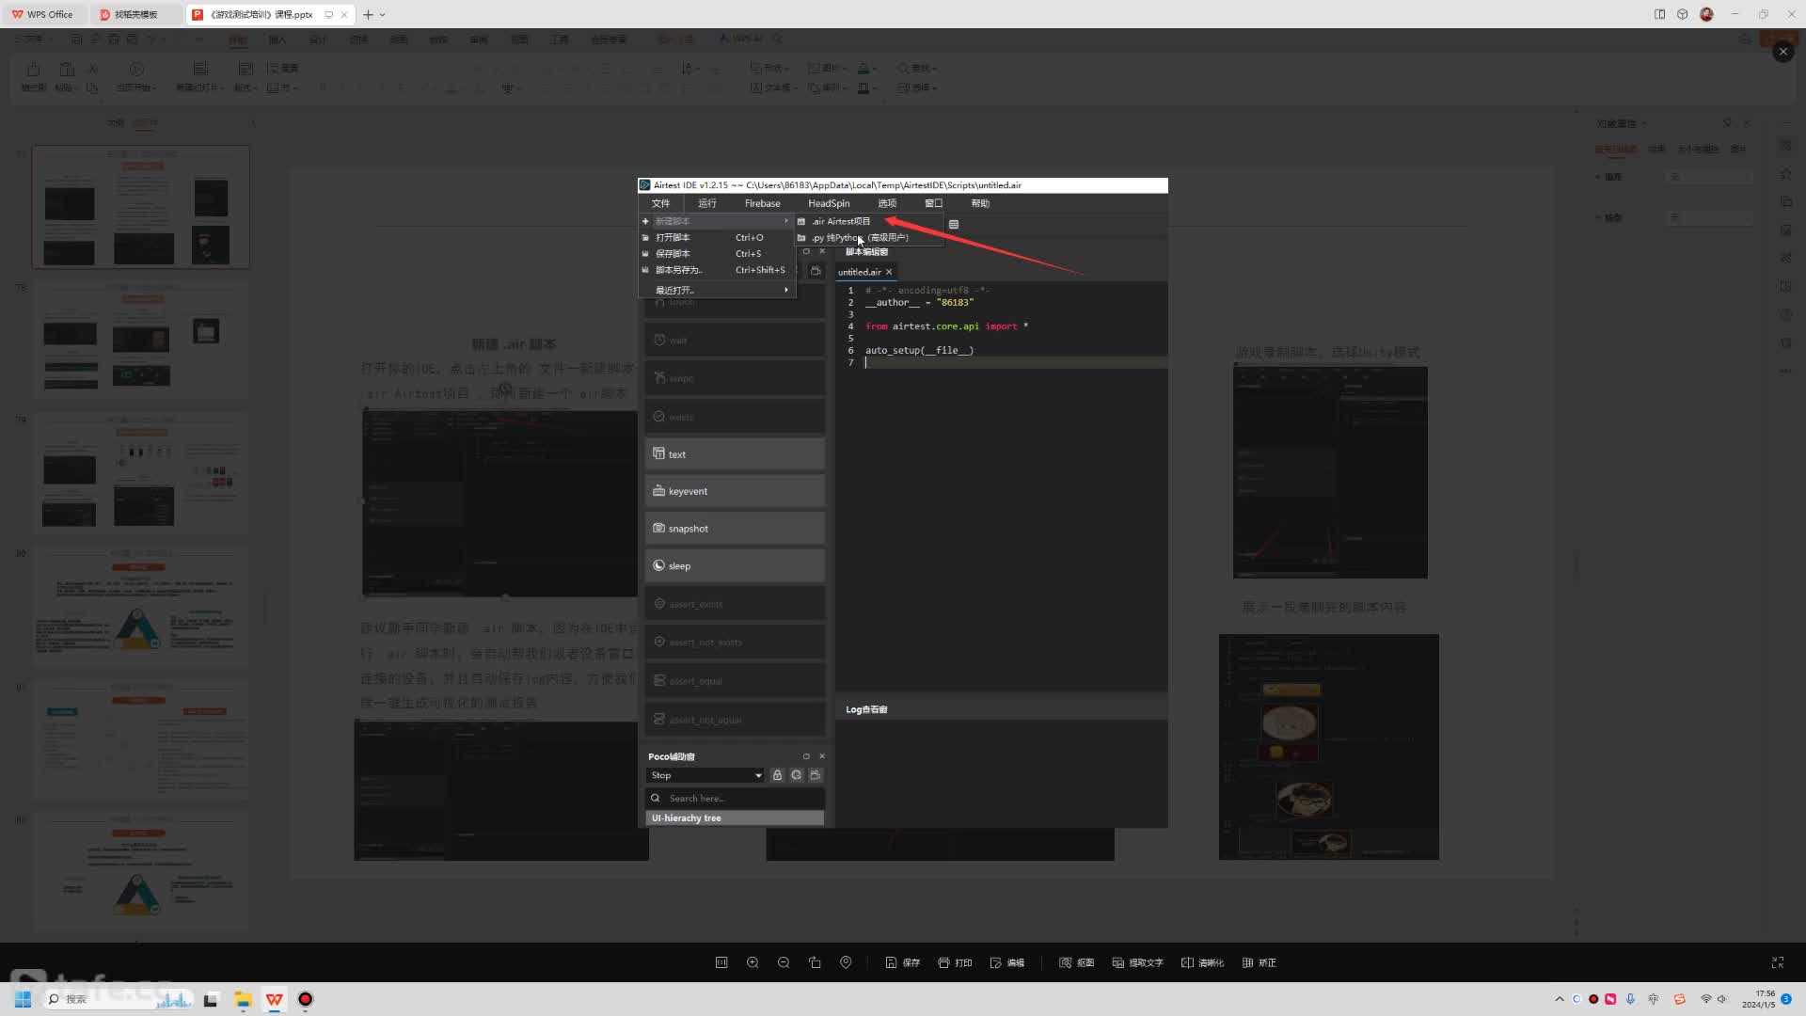Close the 课程.pptx document tab

coord(344,14)
